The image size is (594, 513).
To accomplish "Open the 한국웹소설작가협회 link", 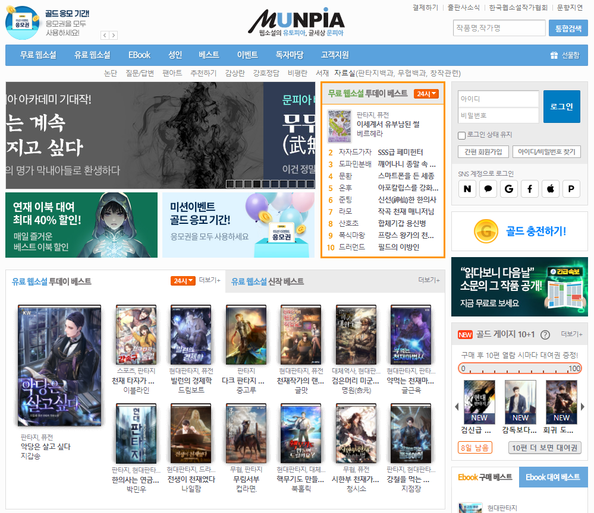I will 518,8.
